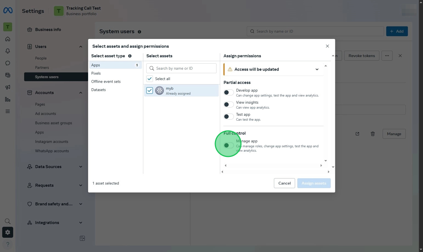Open Pages under Accounts
Screen dimensions: 423x252
tap(40, 104)
